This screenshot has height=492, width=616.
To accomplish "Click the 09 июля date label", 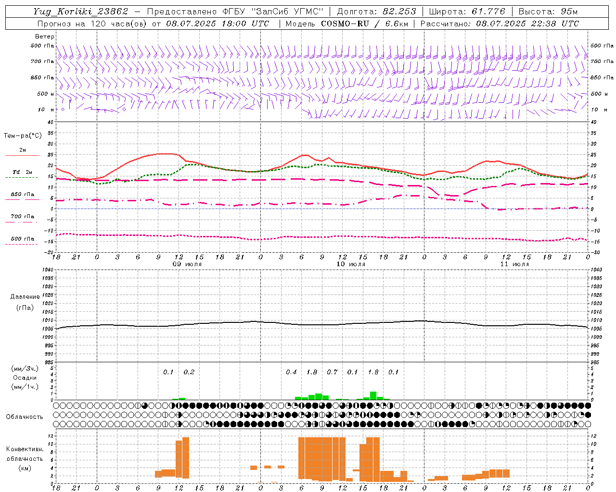I will coord(187,264).
